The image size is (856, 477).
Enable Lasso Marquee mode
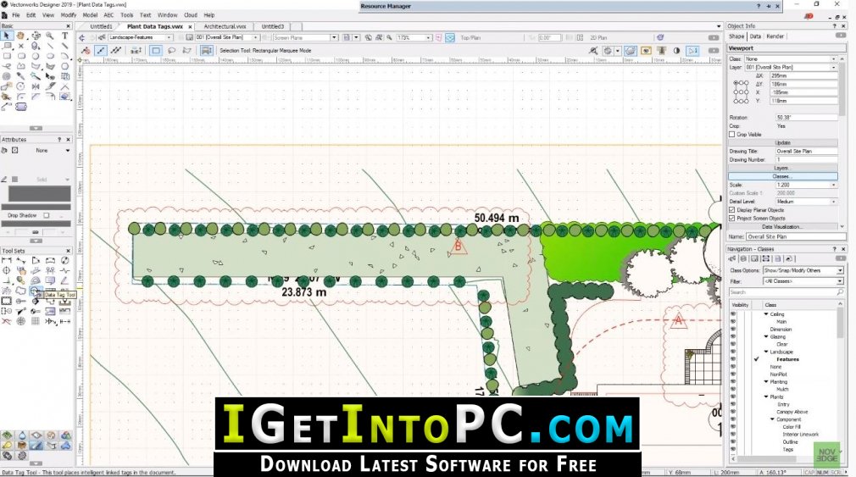pos(171,50)
